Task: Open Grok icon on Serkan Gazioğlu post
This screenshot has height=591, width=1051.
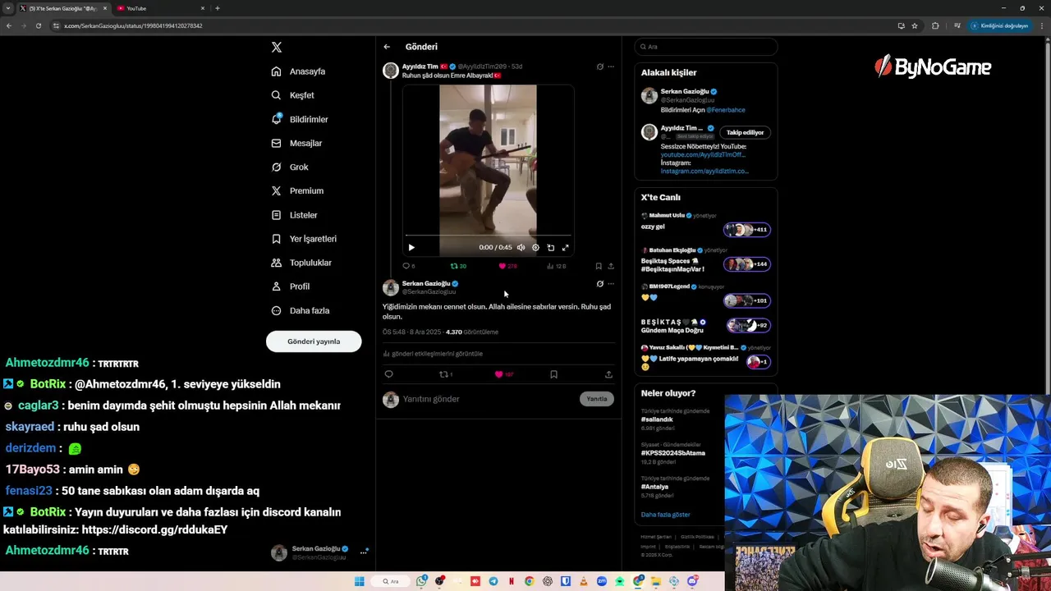Action: coord(599,284)
